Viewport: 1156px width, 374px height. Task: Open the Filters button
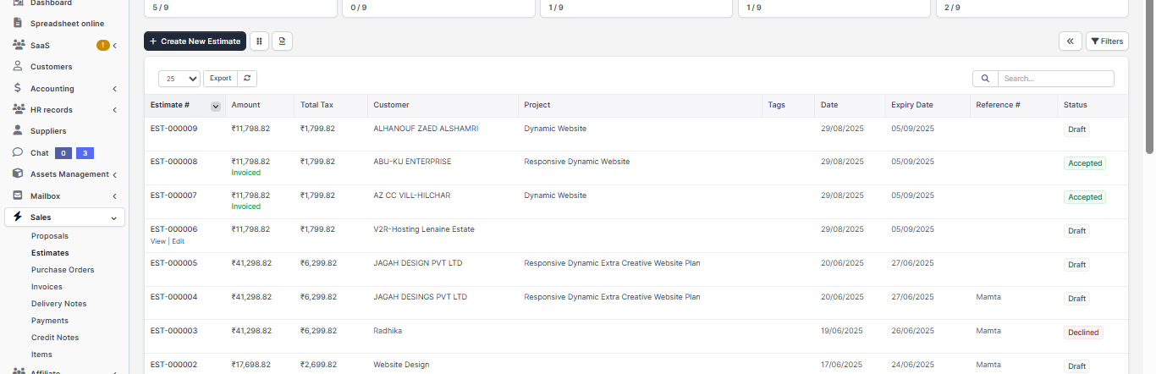(x=1106, y=41)
